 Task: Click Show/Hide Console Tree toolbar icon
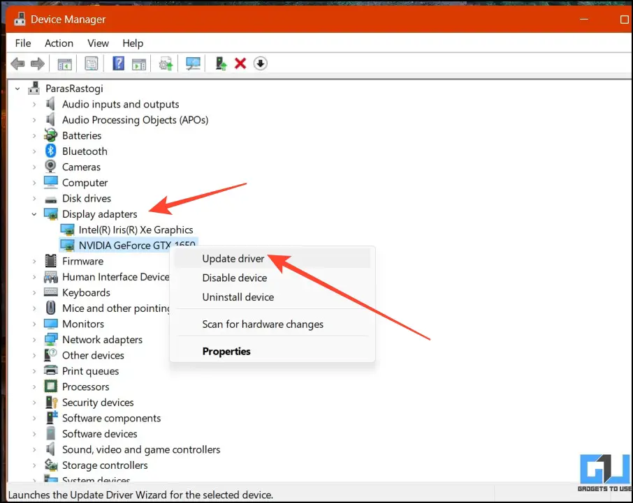click(64, 63)
